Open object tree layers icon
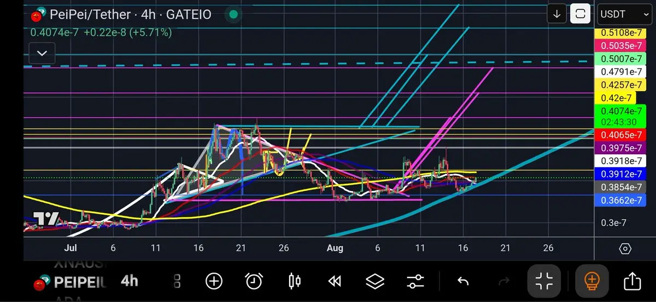The width and height of the screenshot is (656, 302). pyautogui.click(x=375, y=281)
